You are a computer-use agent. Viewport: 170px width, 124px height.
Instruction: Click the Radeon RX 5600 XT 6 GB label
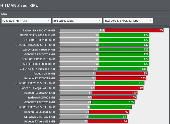(40, 112)
